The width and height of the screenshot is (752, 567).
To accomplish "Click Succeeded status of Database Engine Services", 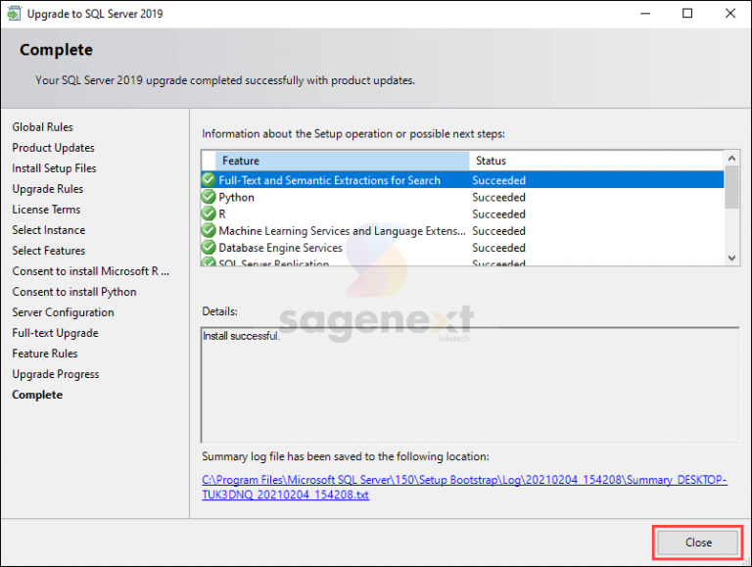I will (x=498, y=248).
